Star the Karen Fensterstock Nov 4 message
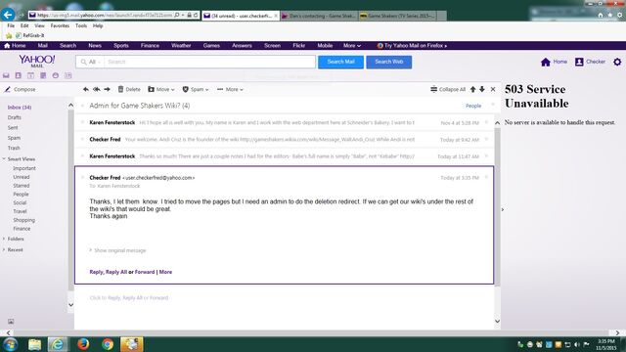The image size is (626, 352). [486, 122]
